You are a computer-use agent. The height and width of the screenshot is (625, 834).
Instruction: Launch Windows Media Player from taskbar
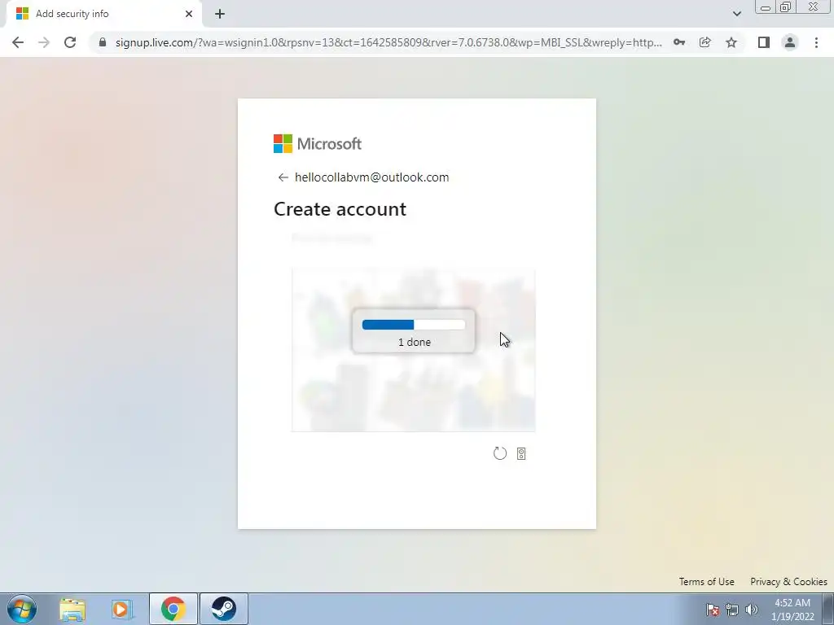(x=122, y=609)
